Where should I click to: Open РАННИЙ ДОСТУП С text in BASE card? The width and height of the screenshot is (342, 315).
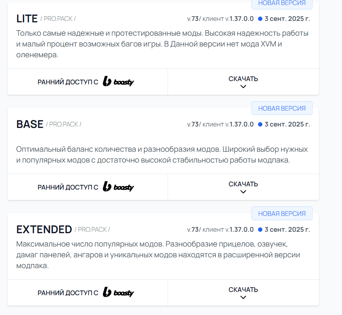tap(68, 187)
